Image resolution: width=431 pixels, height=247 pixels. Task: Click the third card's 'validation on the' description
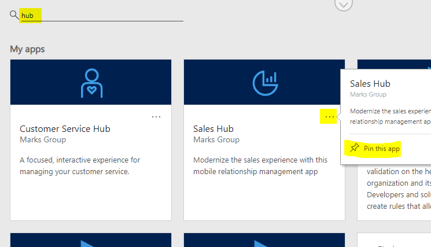tap(399, 189)
